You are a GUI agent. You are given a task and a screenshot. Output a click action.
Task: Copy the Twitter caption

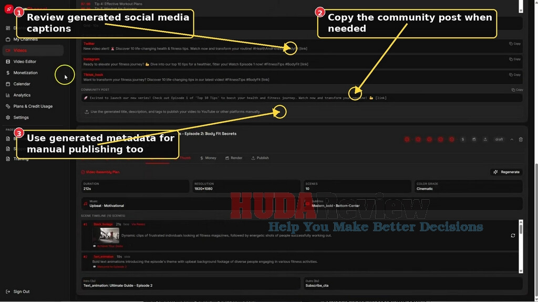515,44
